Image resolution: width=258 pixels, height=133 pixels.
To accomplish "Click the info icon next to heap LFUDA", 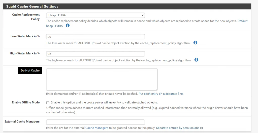I will (x=68, y=26).
